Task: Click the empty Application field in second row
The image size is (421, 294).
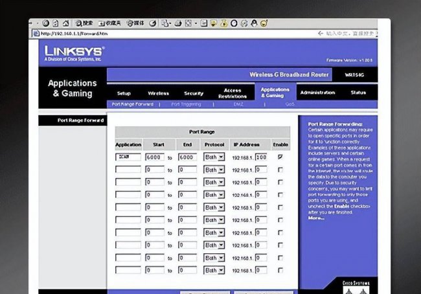Action: tap(128, 170)
